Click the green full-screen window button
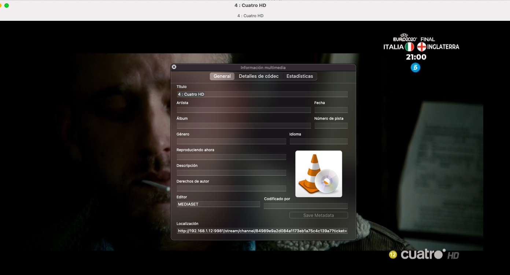The width and height of the screenshot is (510, 275). coord(7,5)
